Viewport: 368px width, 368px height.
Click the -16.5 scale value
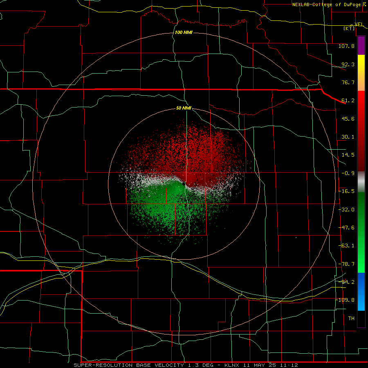pos(346,191)
